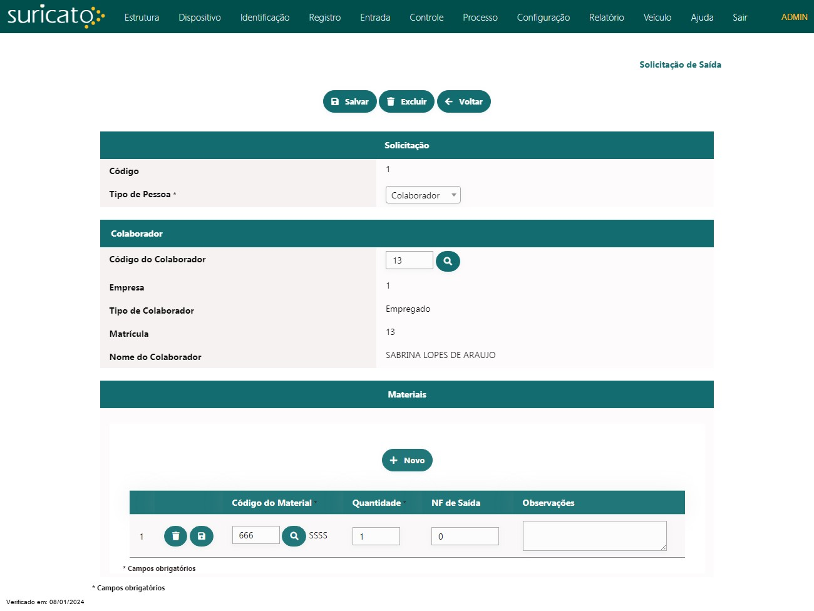Search material code with magnifier icon
The image size is (814, 611).
(x=294, y=536)
